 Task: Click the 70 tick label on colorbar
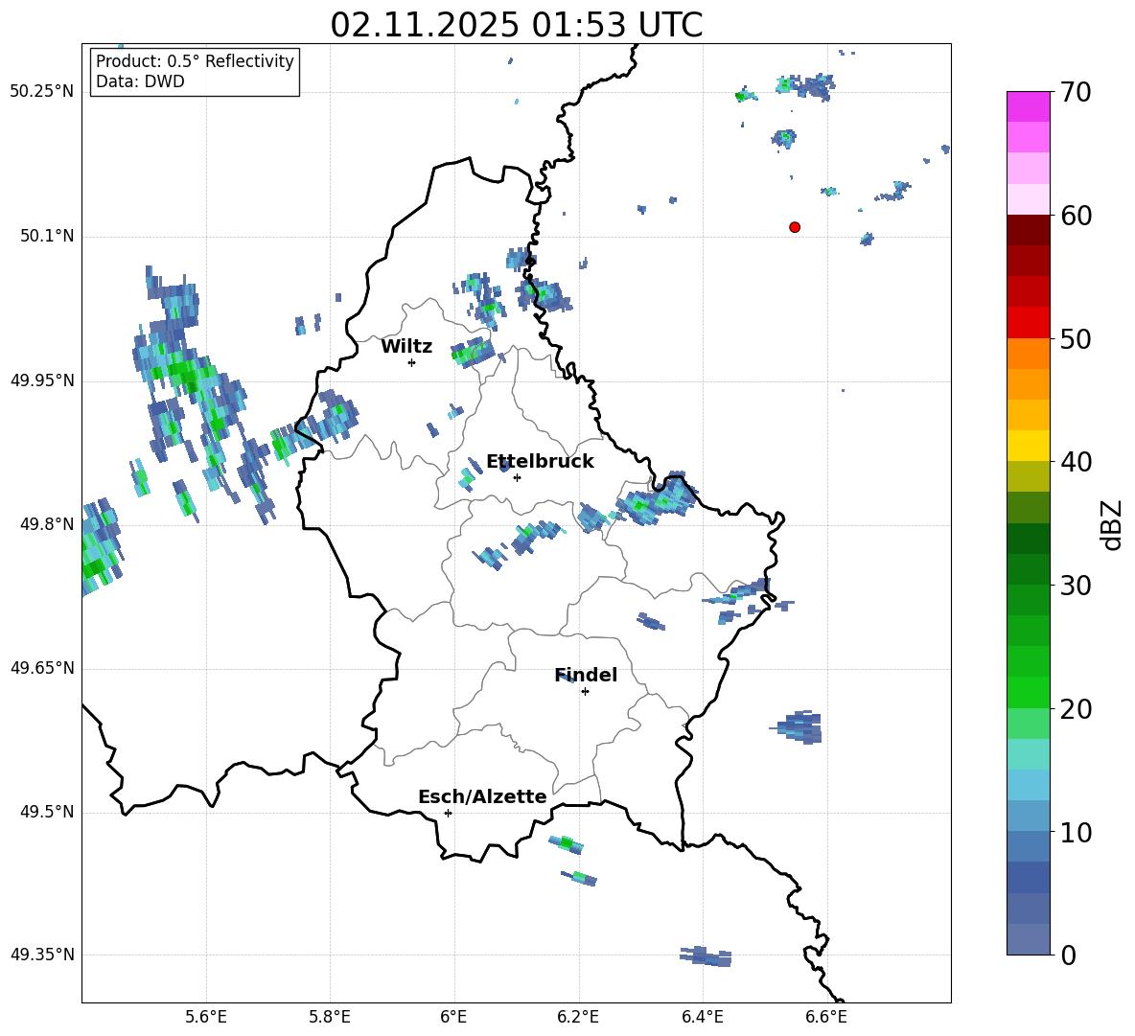coord(1078,93)
